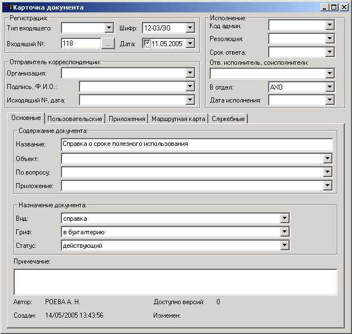This screenshot has width=352, height=334.
Task: Open the Статус dropdown showing действующий
Action: point(285,246)
